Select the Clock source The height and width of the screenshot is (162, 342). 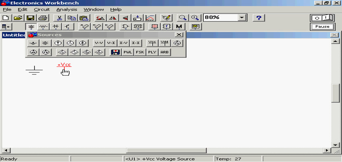pos(177,43)
